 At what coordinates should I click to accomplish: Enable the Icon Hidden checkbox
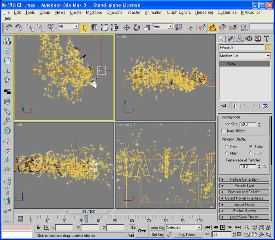(223, 131)
